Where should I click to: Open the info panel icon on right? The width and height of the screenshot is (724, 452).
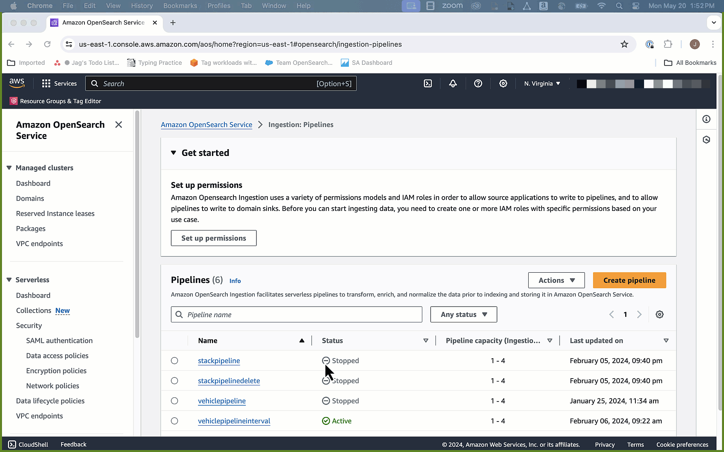pyautogui.click(x=706, y=119)
